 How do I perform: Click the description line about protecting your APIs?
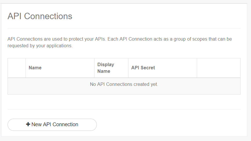(119, 39)
